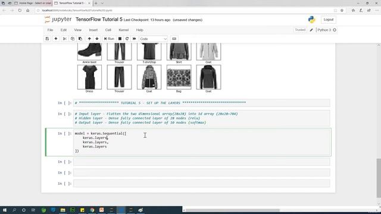Open the View menu

pos(78,30)
